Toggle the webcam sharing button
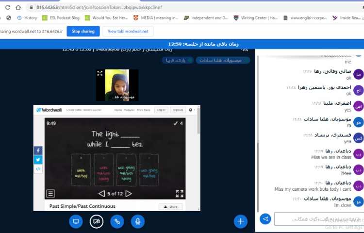 pos(97,221)
